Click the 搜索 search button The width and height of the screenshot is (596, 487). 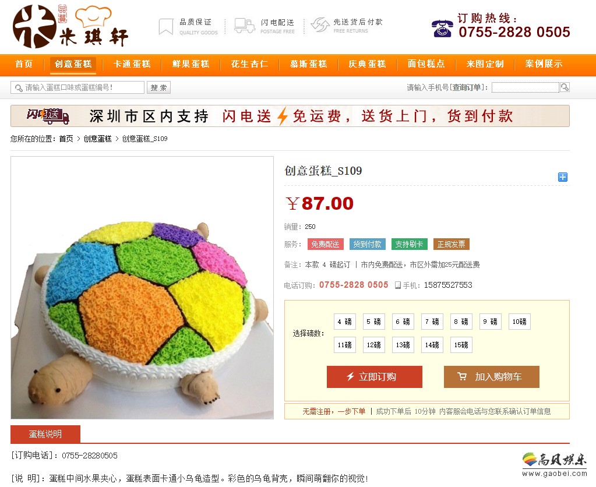click(x=158, y=87)
